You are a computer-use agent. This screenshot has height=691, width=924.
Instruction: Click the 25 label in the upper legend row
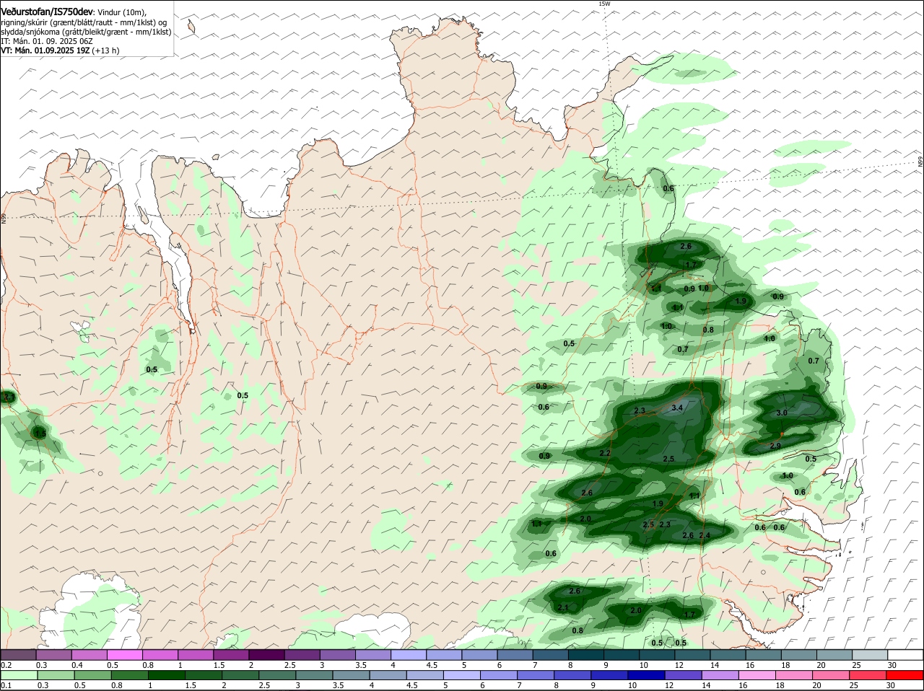click(857, 664)
